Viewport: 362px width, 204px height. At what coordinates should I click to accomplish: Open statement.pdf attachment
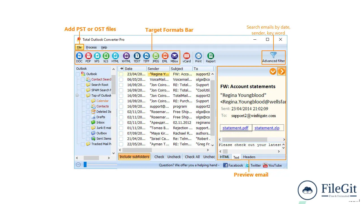coord(236,128)
